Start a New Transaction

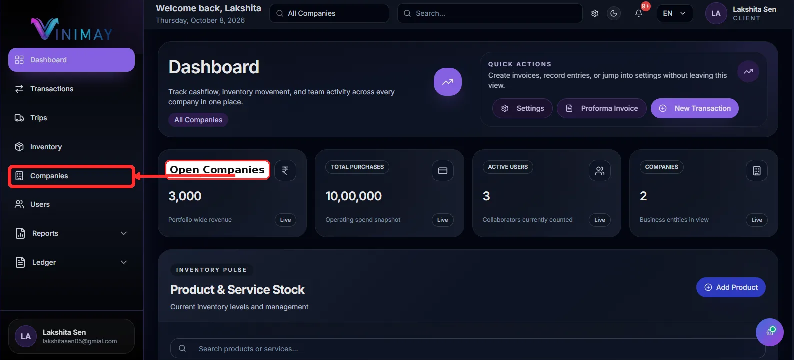click(x=695, y=108)
